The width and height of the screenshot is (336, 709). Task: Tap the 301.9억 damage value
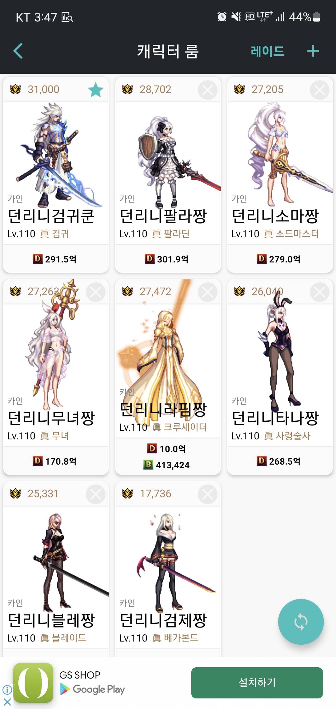(173, 259)
